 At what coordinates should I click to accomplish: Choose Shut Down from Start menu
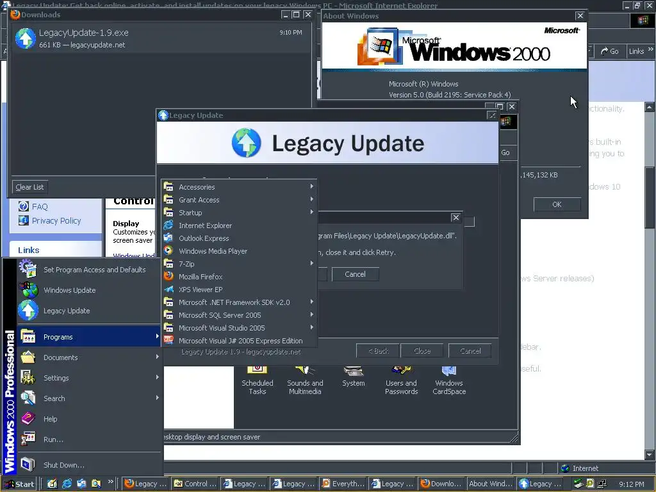click(88, 465)
